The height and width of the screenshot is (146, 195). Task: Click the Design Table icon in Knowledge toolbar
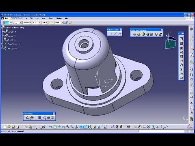40,118
